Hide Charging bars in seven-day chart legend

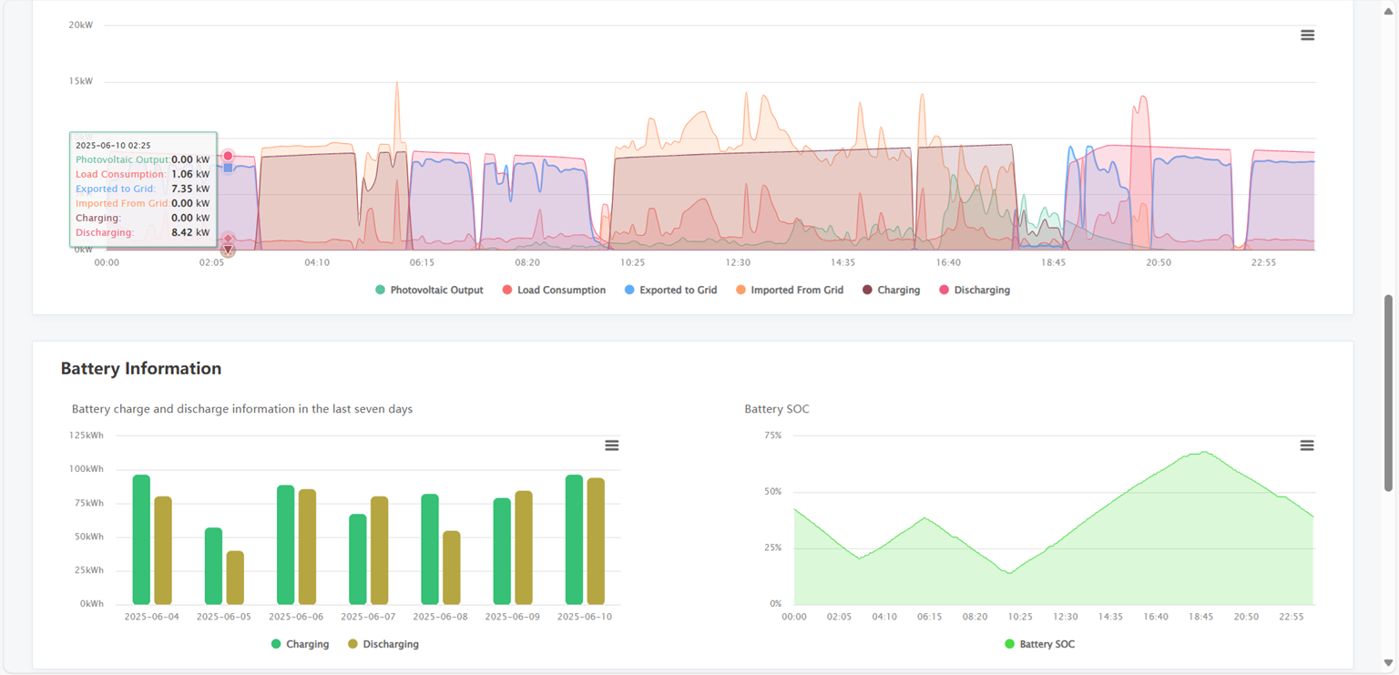click(300, 644)
